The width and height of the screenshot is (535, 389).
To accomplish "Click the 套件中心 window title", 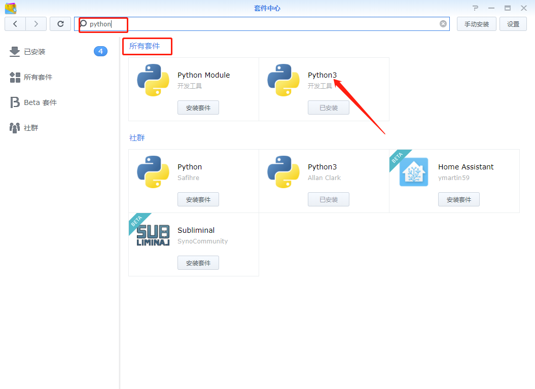I will (267, 8).
